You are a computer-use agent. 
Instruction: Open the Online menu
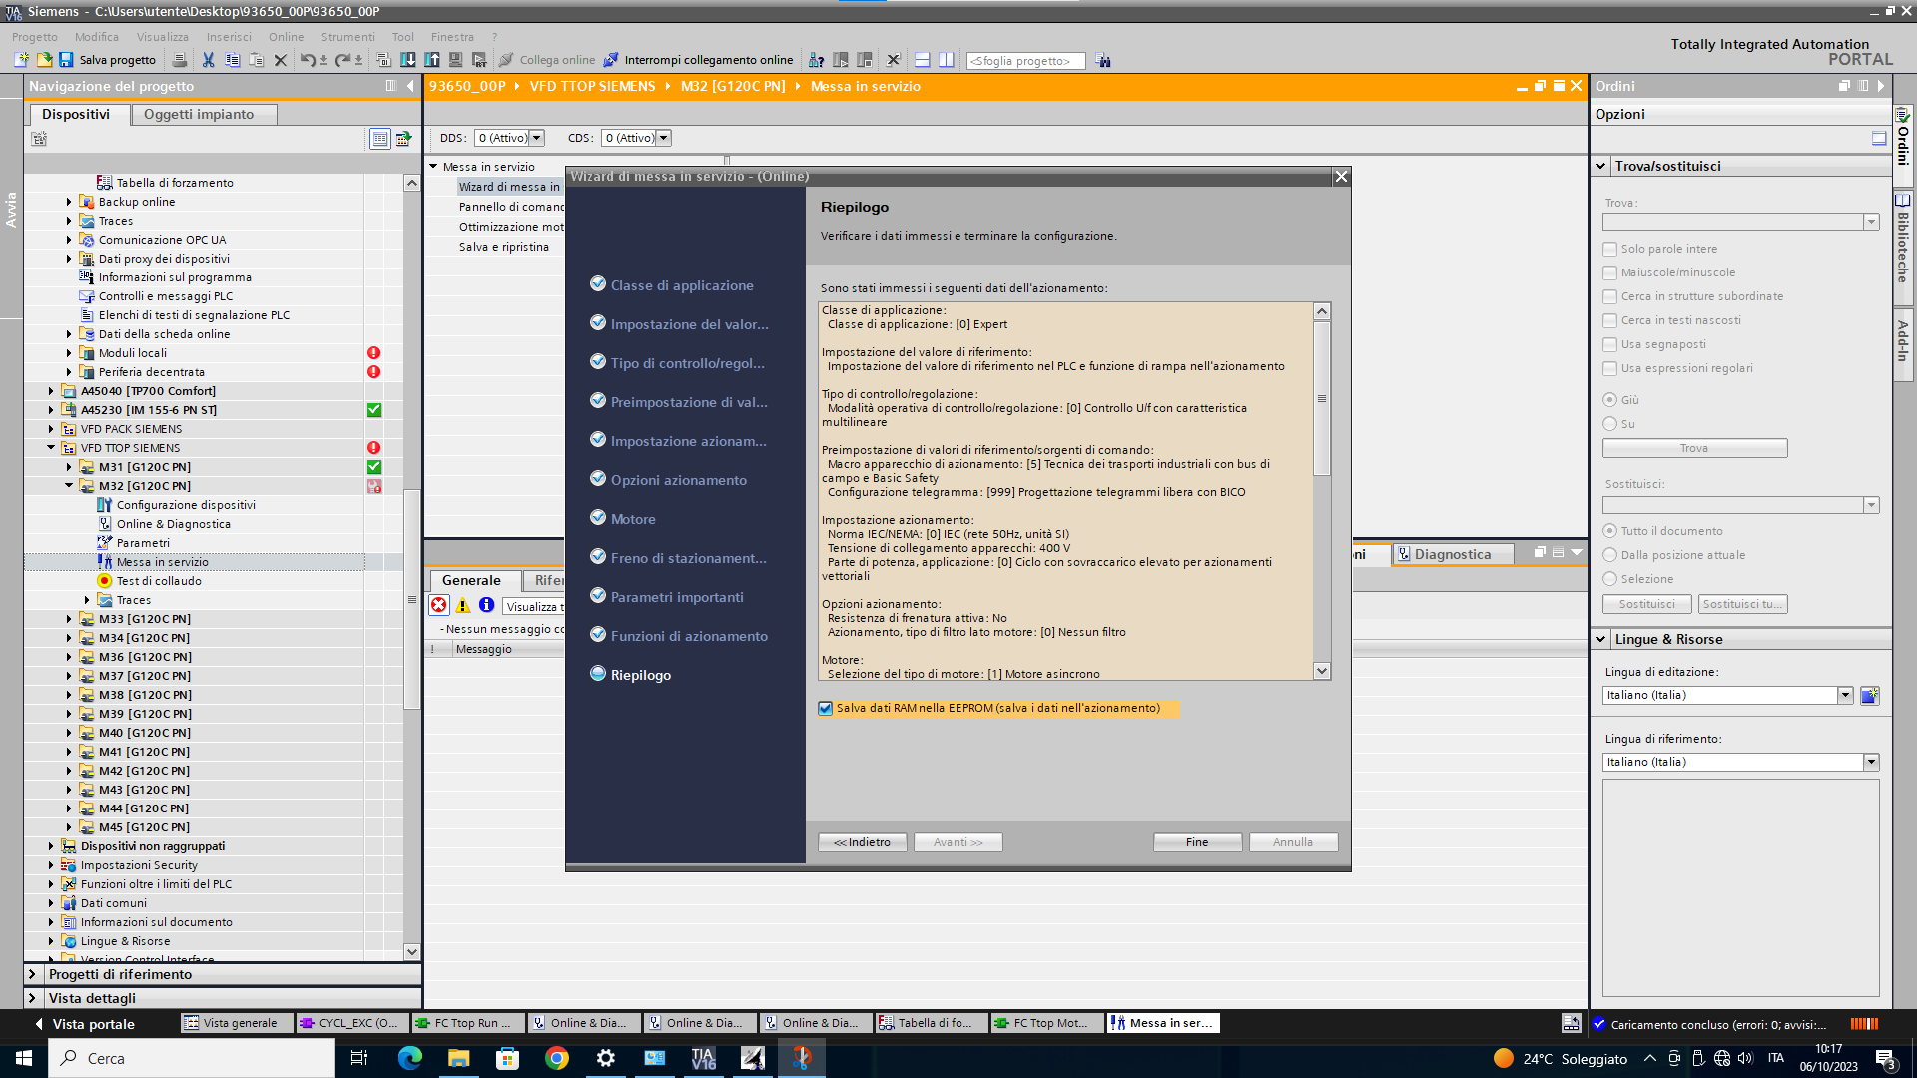pos(286,37)
